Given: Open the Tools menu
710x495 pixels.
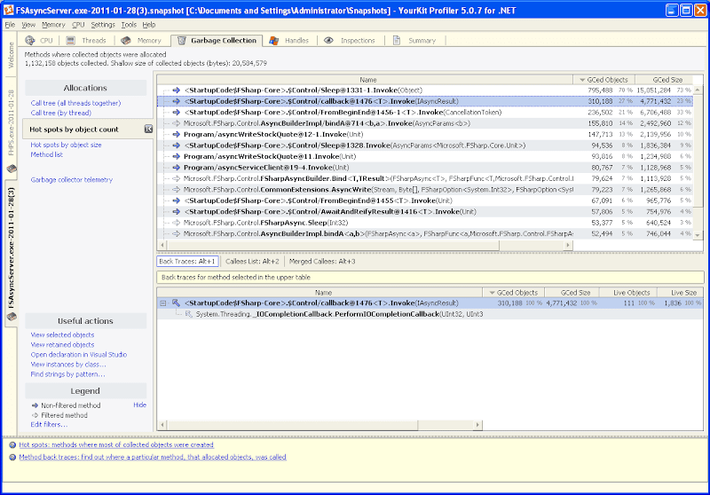Looking at the screenshot, I should [129, 25].
